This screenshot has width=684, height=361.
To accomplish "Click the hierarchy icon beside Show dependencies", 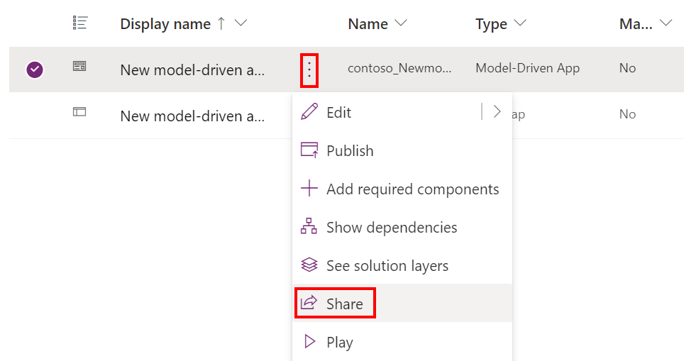I will (x=309, y=226).
